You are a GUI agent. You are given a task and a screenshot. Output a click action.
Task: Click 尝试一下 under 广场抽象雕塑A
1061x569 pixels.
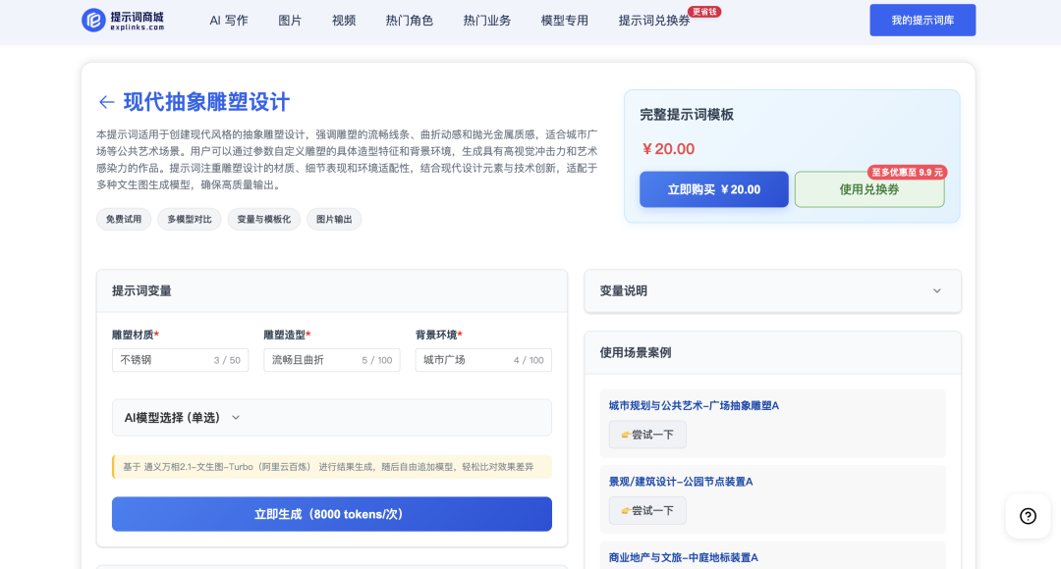coord(647,435)
